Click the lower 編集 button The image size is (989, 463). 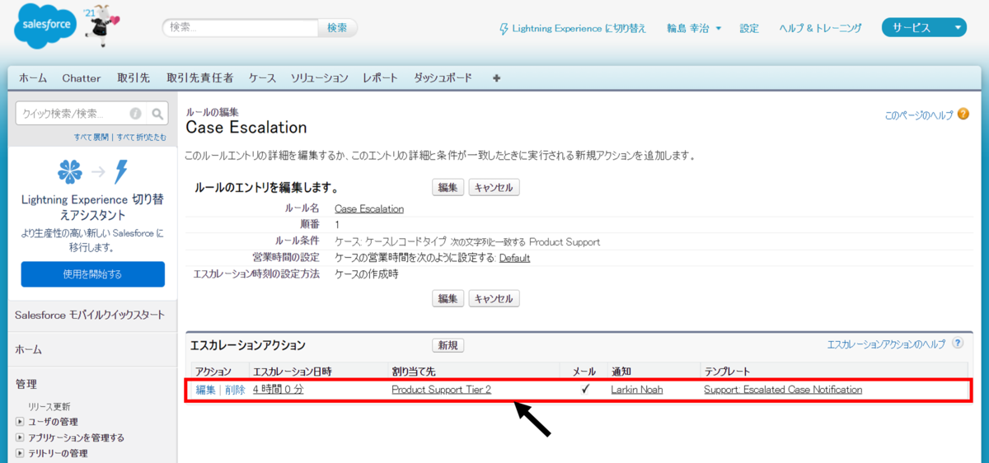click(448, 298)
